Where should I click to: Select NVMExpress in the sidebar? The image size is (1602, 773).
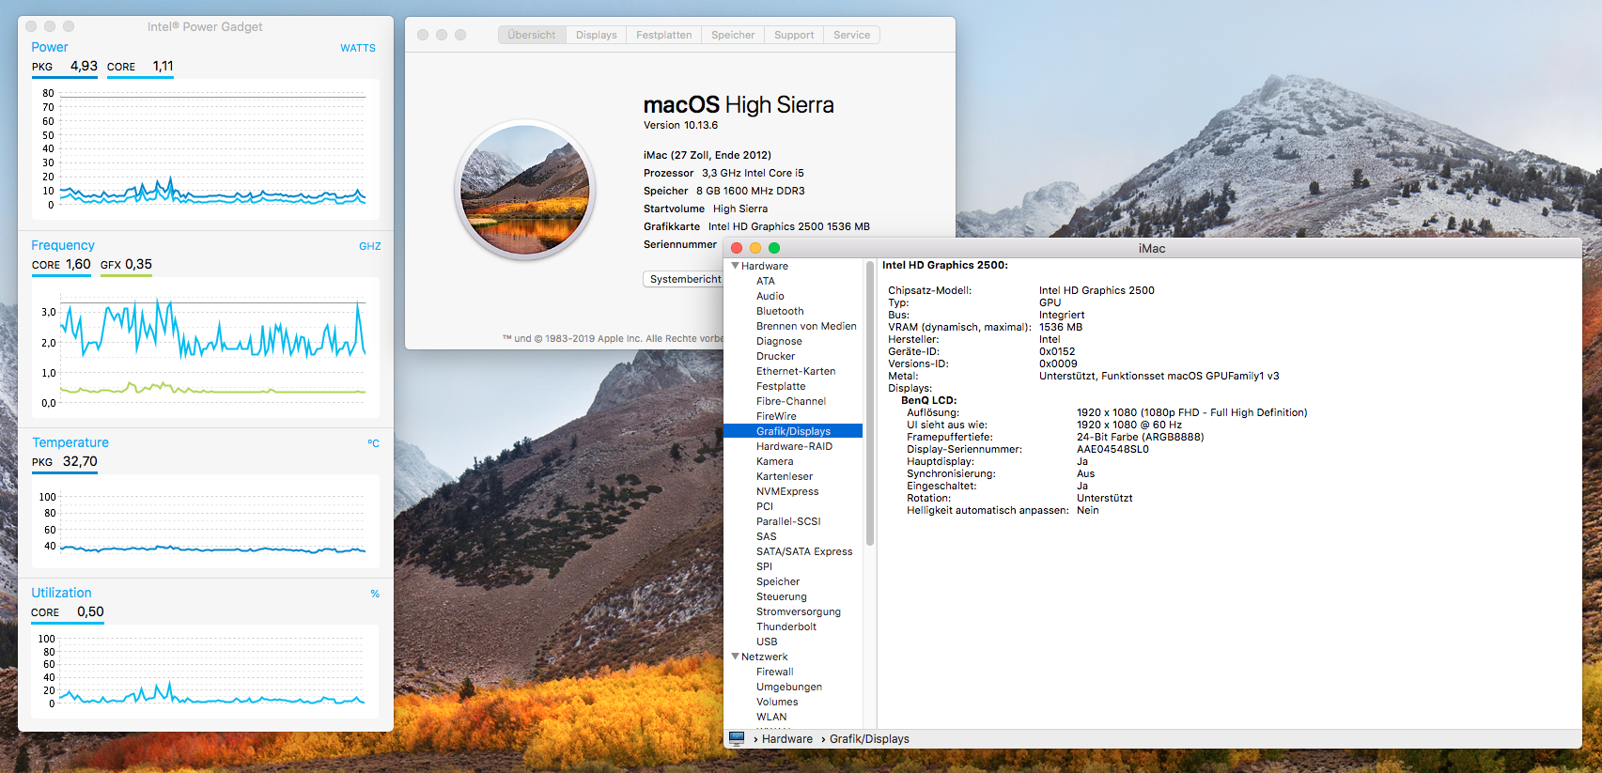(787, 491)
